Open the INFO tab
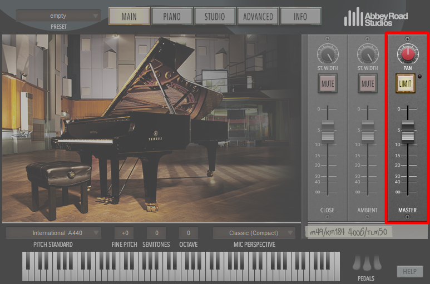The width and height of the screenshot is (430, 284). point(300,17)
